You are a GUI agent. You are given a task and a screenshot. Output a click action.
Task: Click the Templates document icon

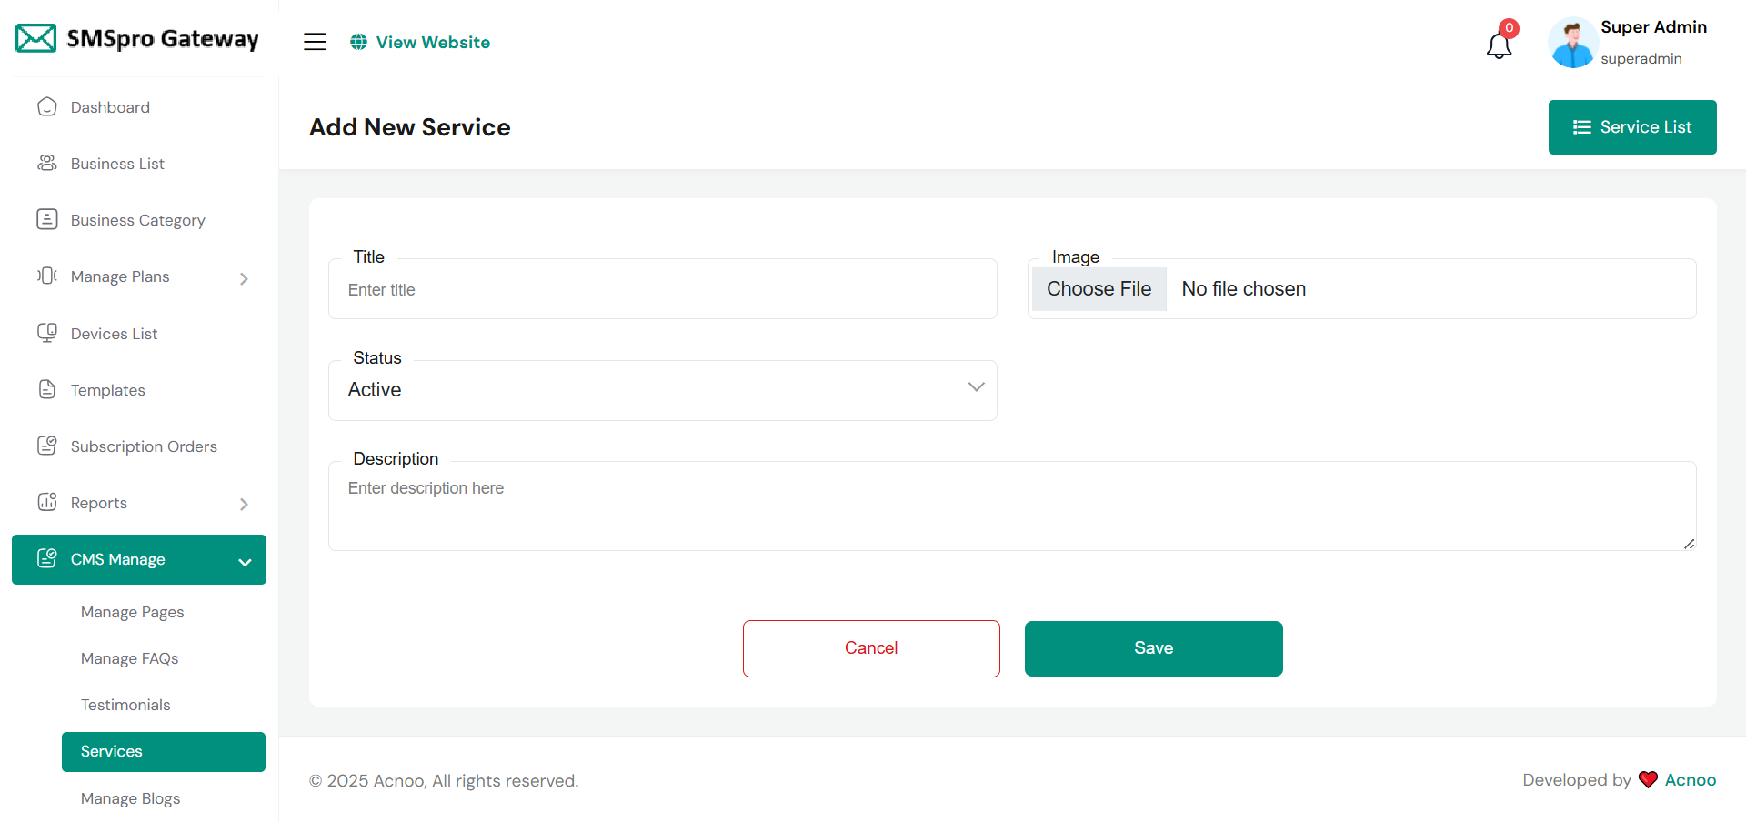click(47, 389)
